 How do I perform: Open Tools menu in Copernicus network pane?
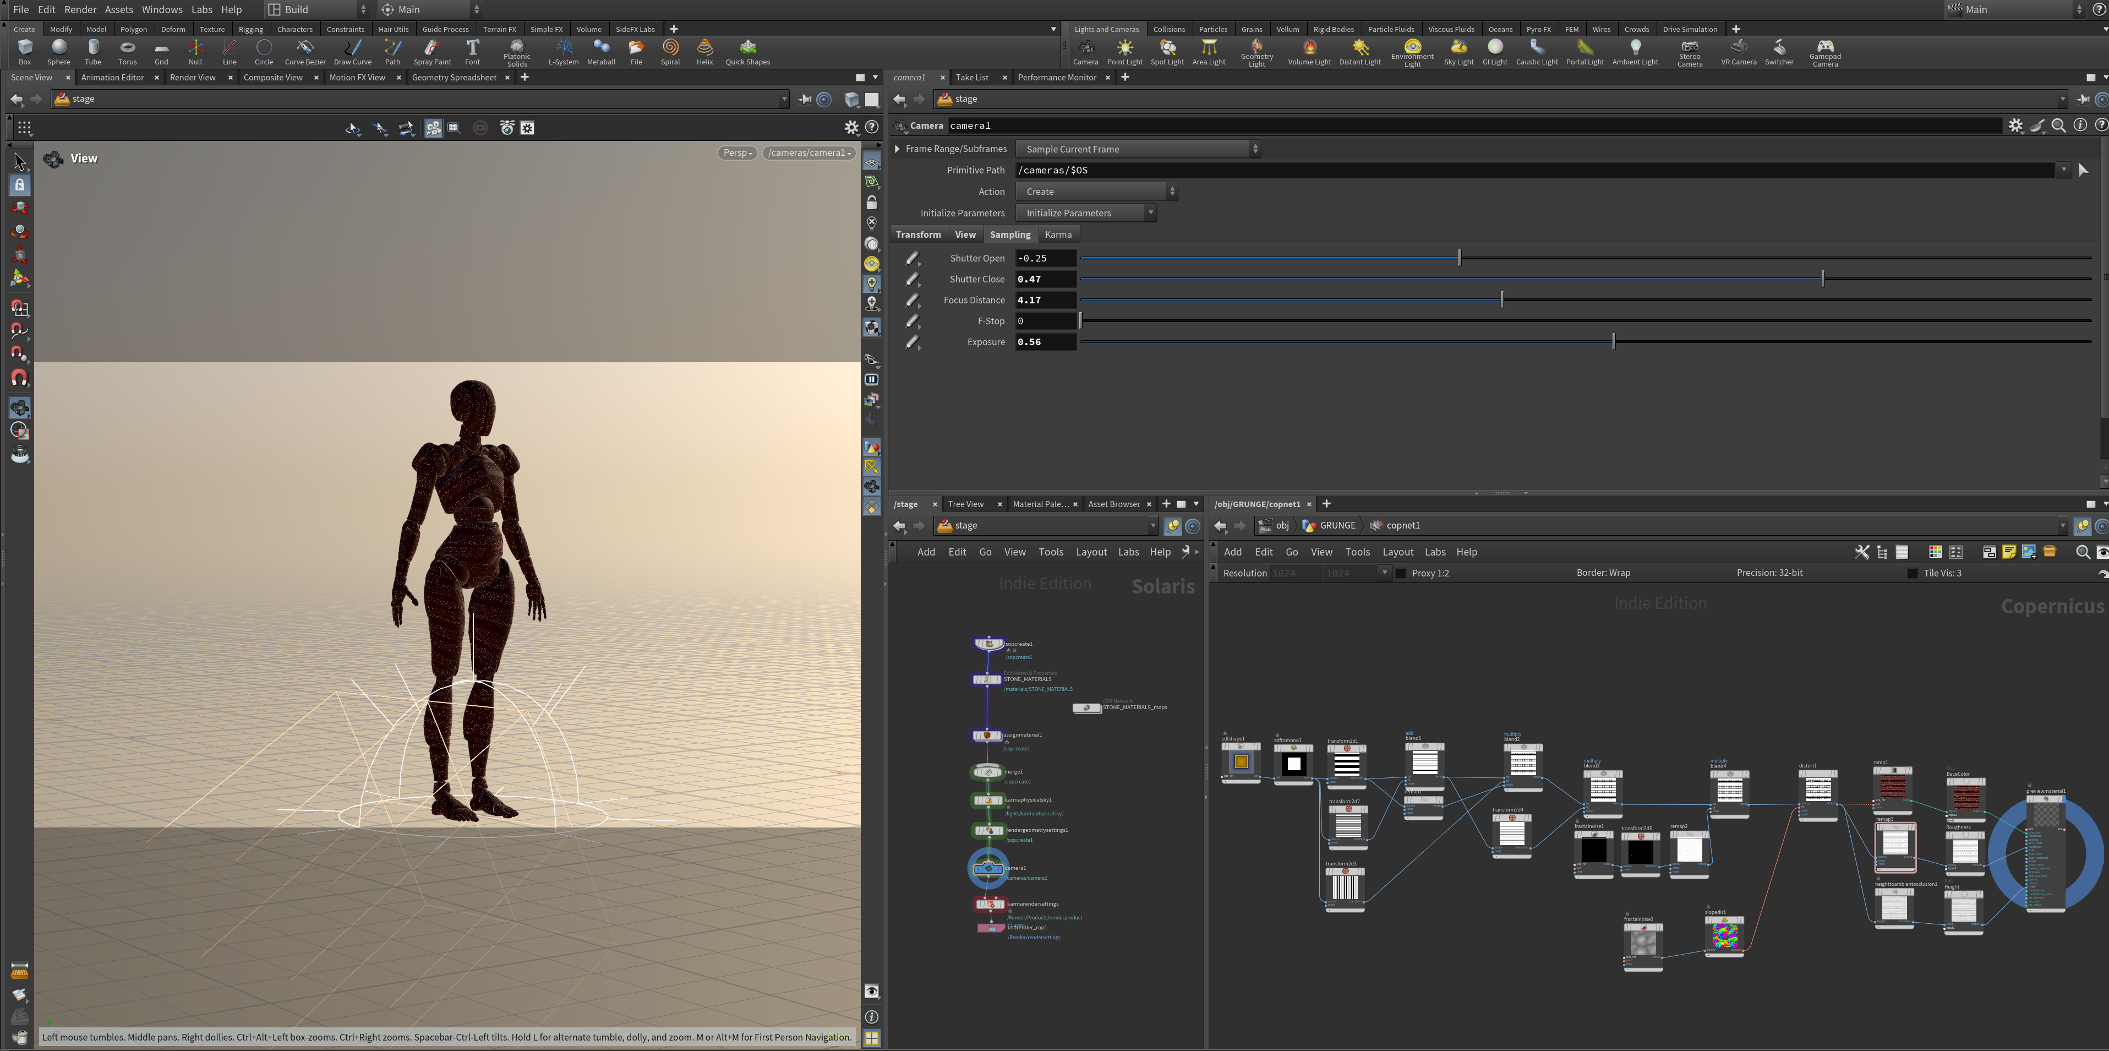1357,552
